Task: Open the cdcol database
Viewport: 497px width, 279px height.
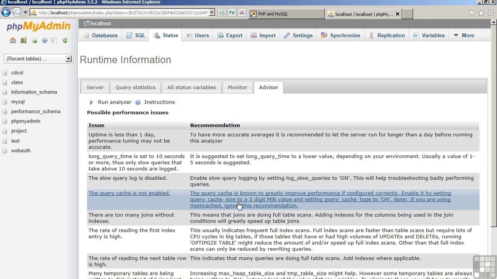Action: click(17, 72)
